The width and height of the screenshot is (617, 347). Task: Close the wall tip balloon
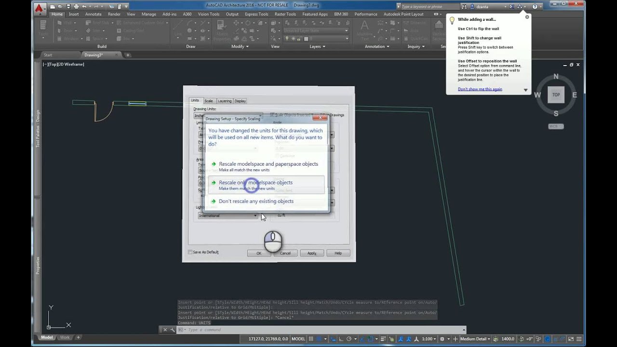(527, 17)
